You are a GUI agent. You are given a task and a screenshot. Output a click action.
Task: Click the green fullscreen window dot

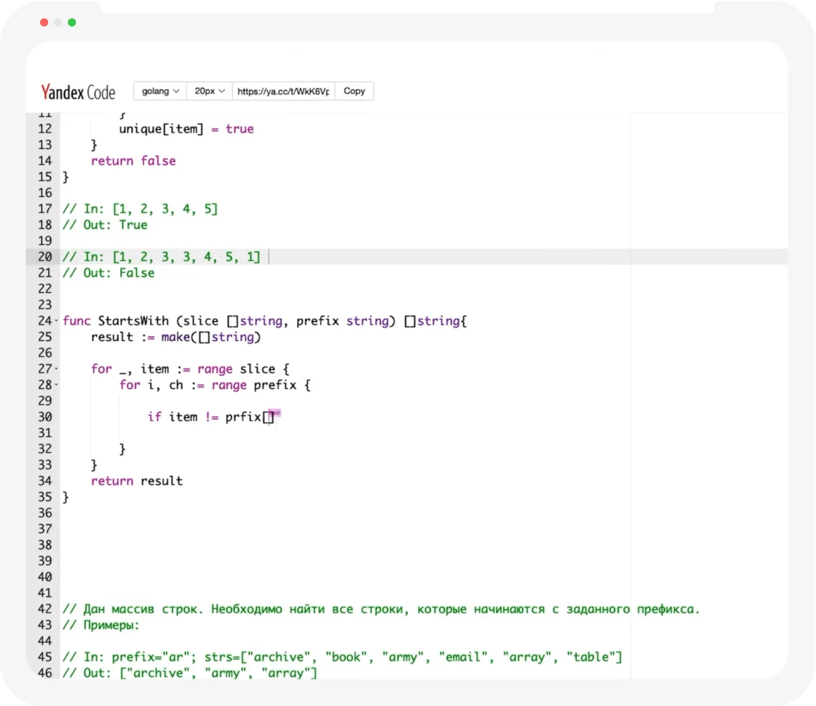coord(72,22)
